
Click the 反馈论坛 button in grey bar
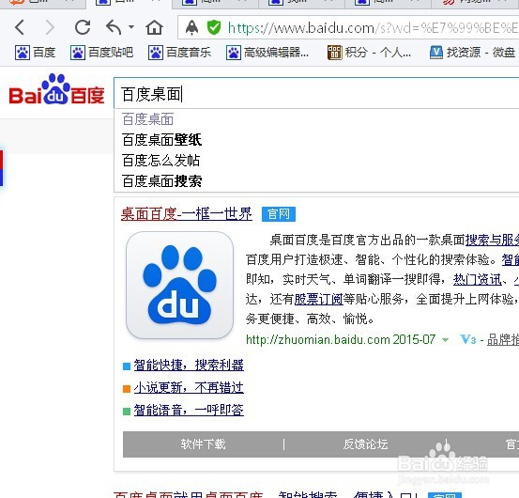tap(365, 444)
